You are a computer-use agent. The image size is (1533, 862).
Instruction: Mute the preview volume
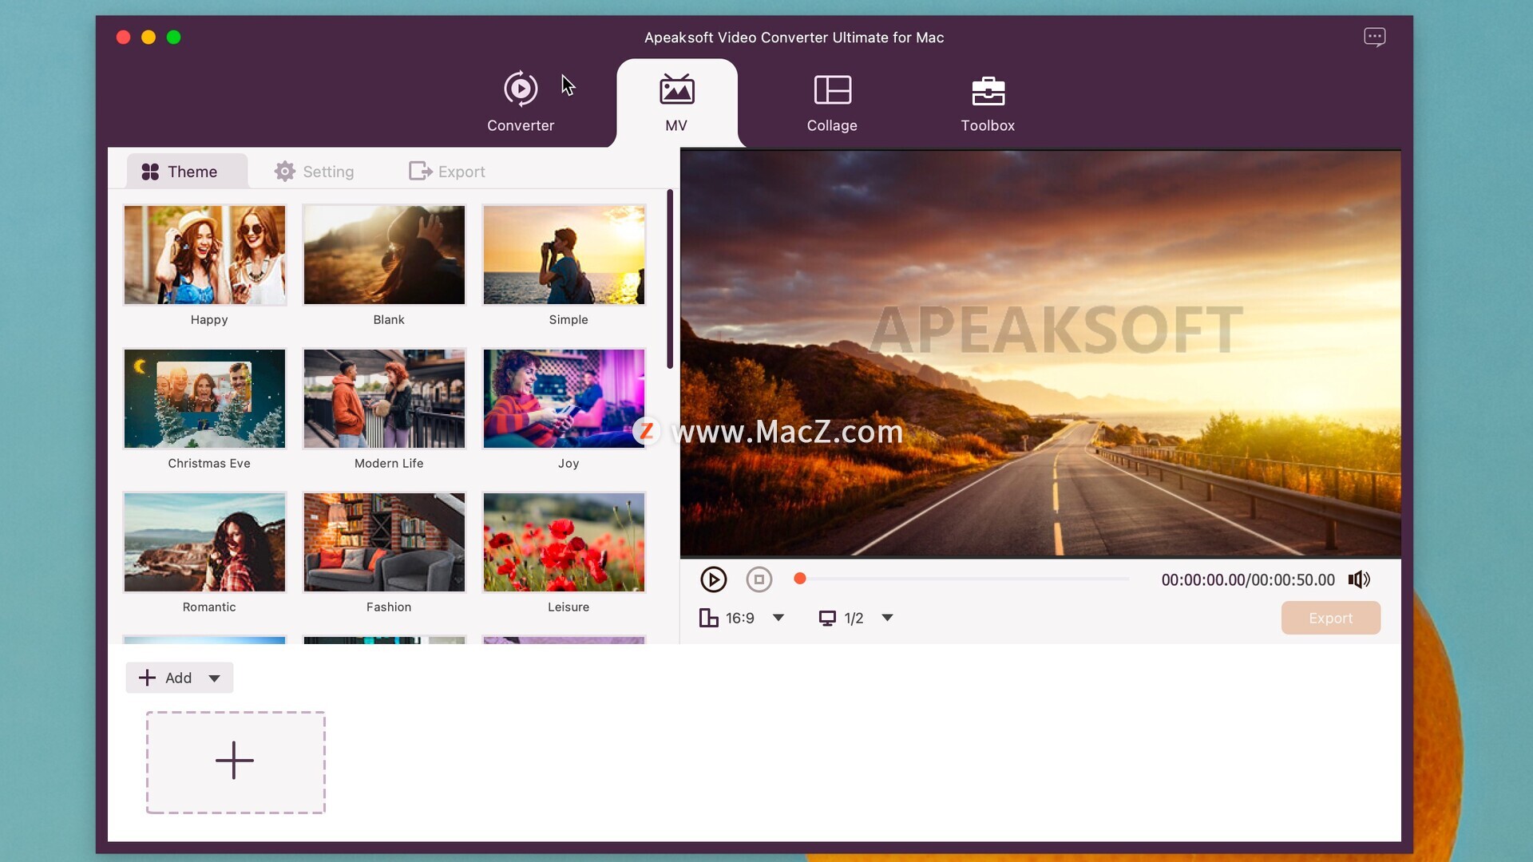1359,579
